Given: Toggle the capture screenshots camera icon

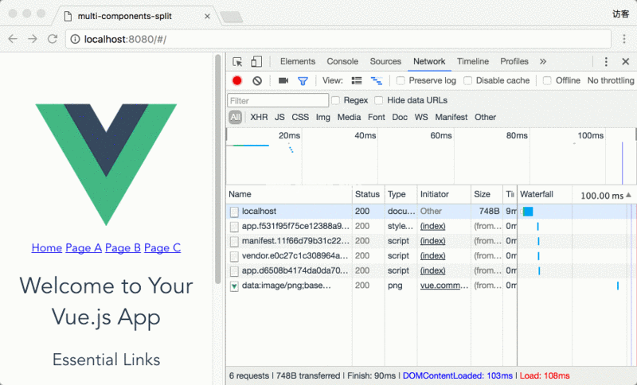Looking at the screenshot, I should point(283,80).
